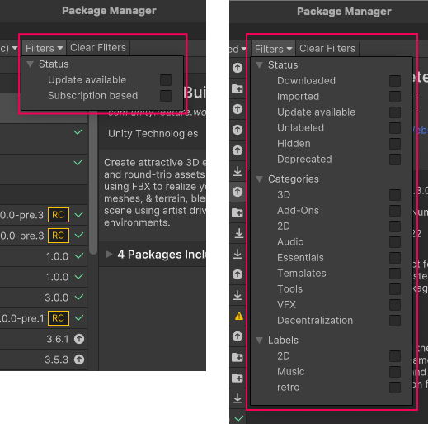Check the 2D checkbox under Categories
The height and width of the screenshot is (424, 428).
tap(395, 226)
